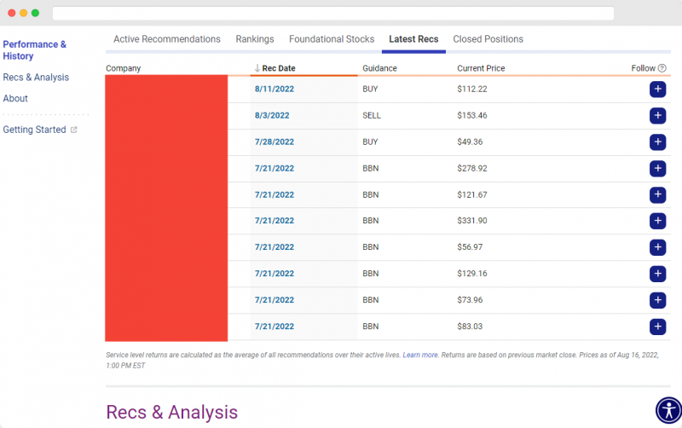The height and width of the screenshot is (428, 682).
Task: Open Recs & Analysis in sidebar
Action: click(36, 78)
